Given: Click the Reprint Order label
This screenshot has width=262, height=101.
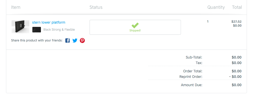Looking at the screenshot, I should [x=191, y=77].
